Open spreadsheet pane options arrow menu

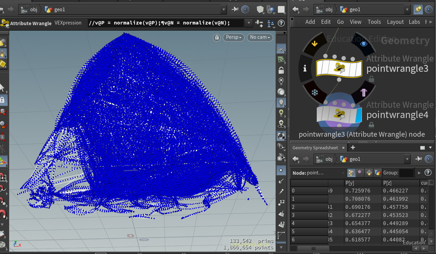tap(430, 148)
